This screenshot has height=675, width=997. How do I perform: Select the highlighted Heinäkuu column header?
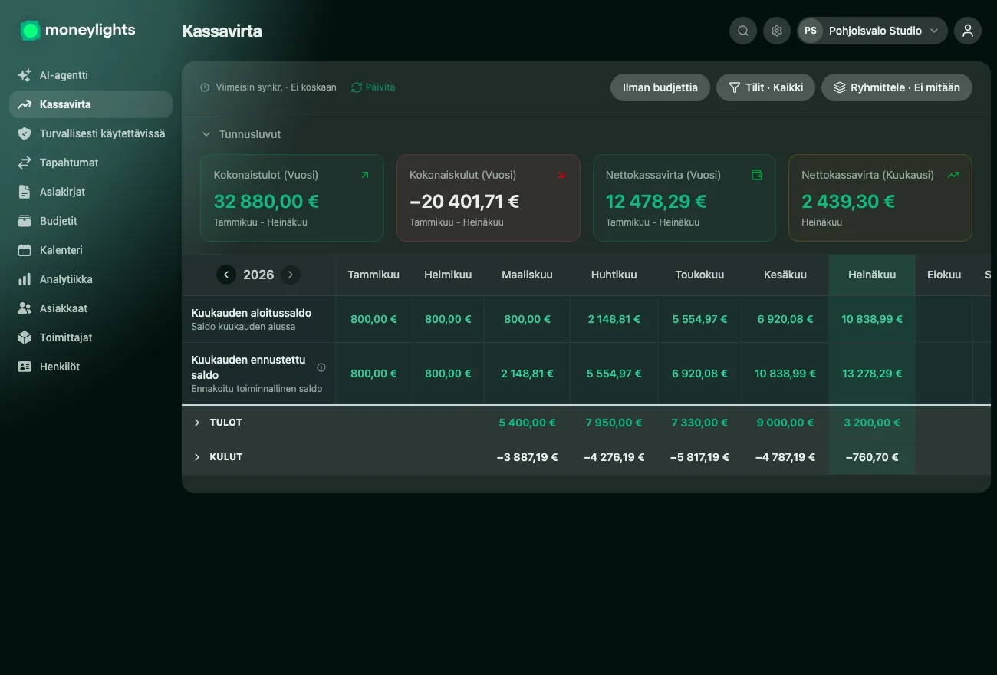point(872,275)
